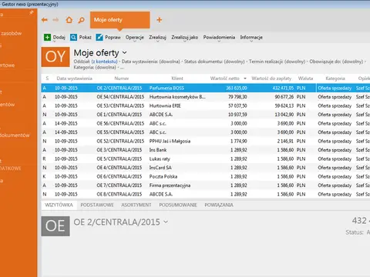
Task: Select the InsCard SA offer row
Action: pos(206,168)
